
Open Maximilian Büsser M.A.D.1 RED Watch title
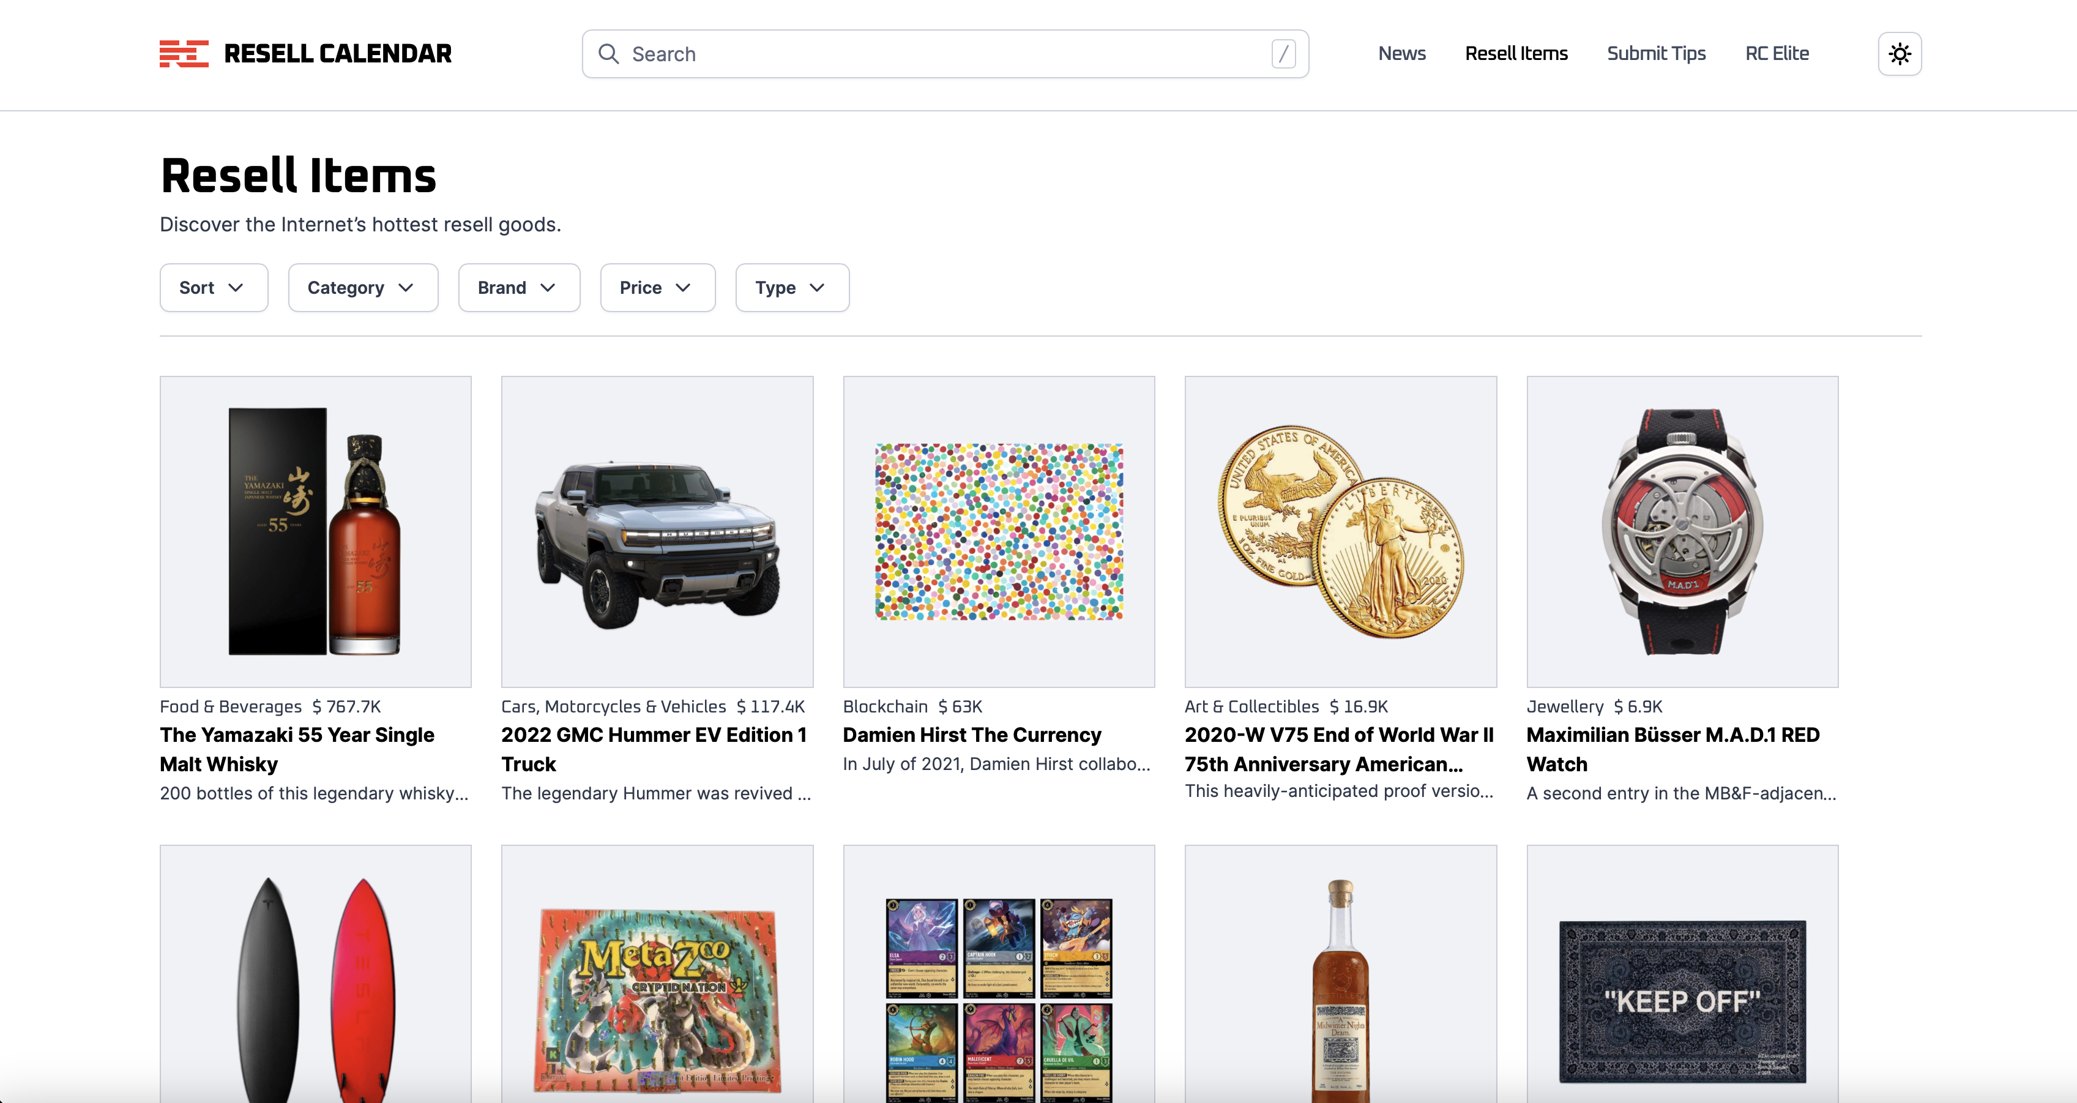1673,750
